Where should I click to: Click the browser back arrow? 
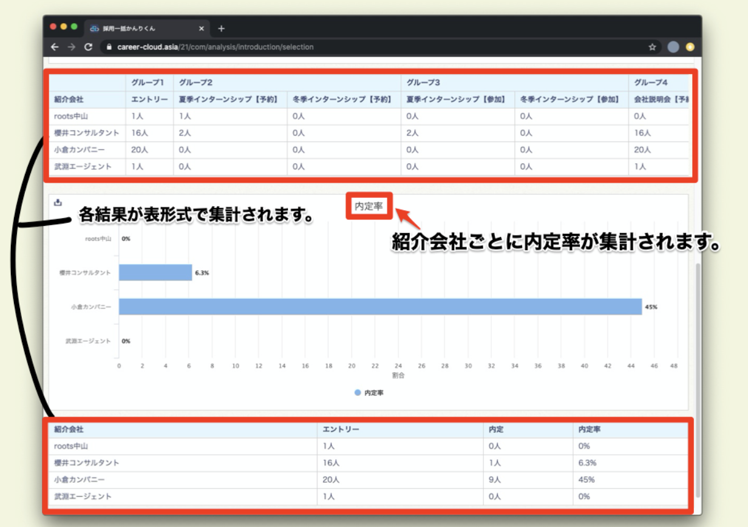tap(55, 47)
